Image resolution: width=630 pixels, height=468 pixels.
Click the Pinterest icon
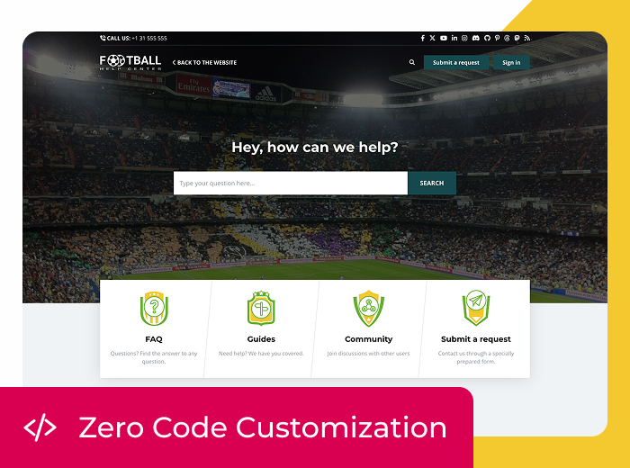click(x=498, y=38)
